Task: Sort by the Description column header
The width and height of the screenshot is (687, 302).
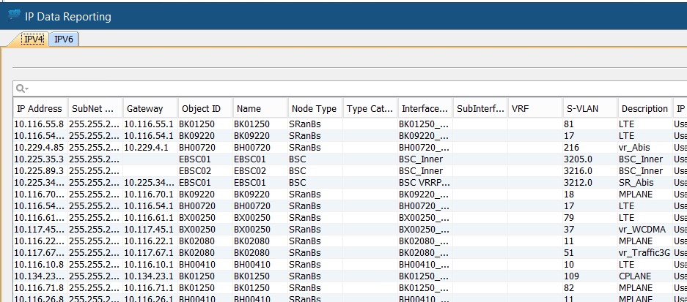Action: point(644,108)
